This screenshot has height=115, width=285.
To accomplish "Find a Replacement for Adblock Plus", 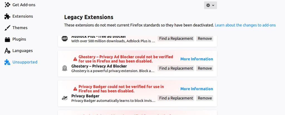I will point(176,39).
